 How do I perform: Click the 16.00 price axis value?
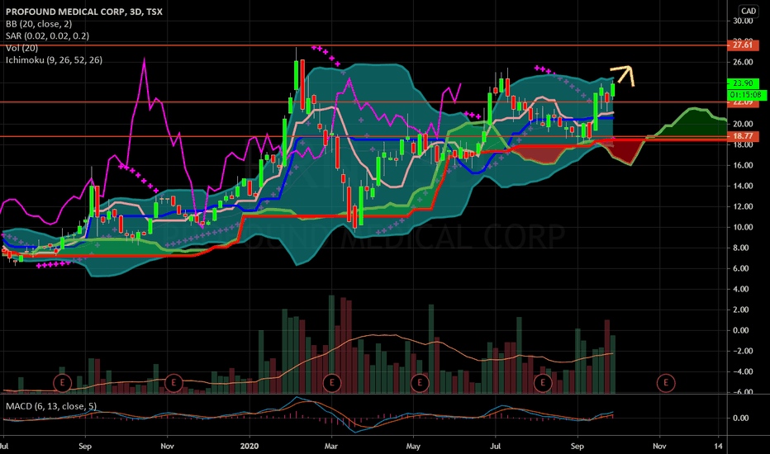(743, 165)
